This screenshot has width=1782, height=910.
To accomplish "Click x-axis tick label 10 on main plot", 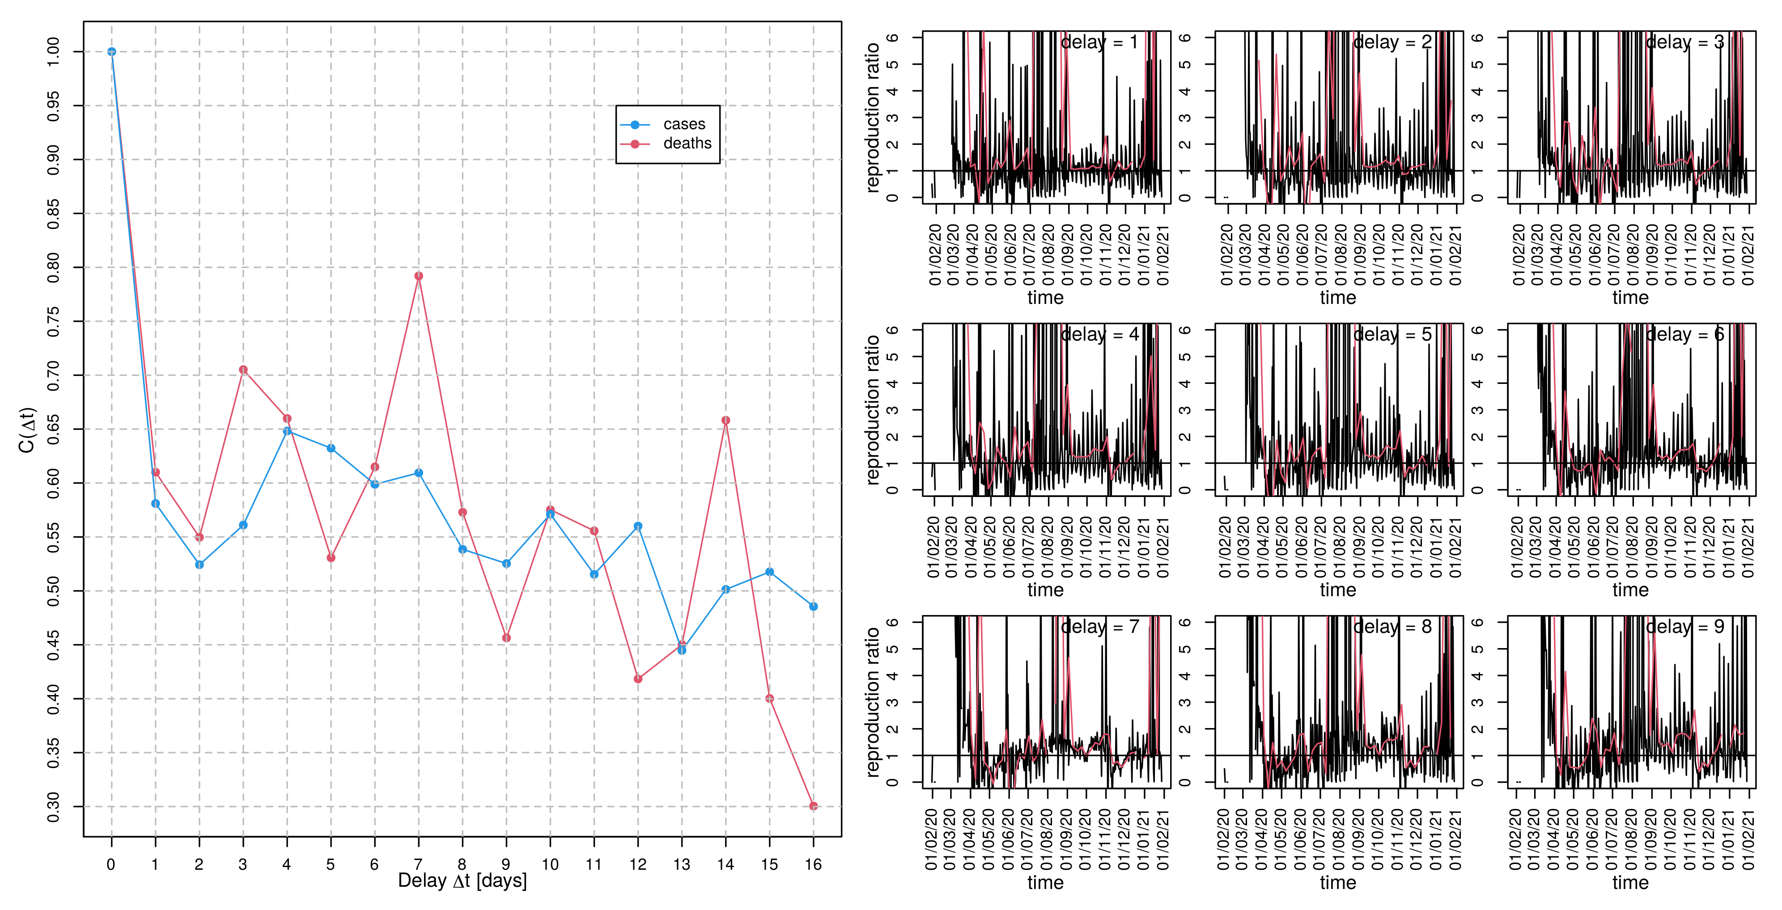I will (x=550, y=864).
